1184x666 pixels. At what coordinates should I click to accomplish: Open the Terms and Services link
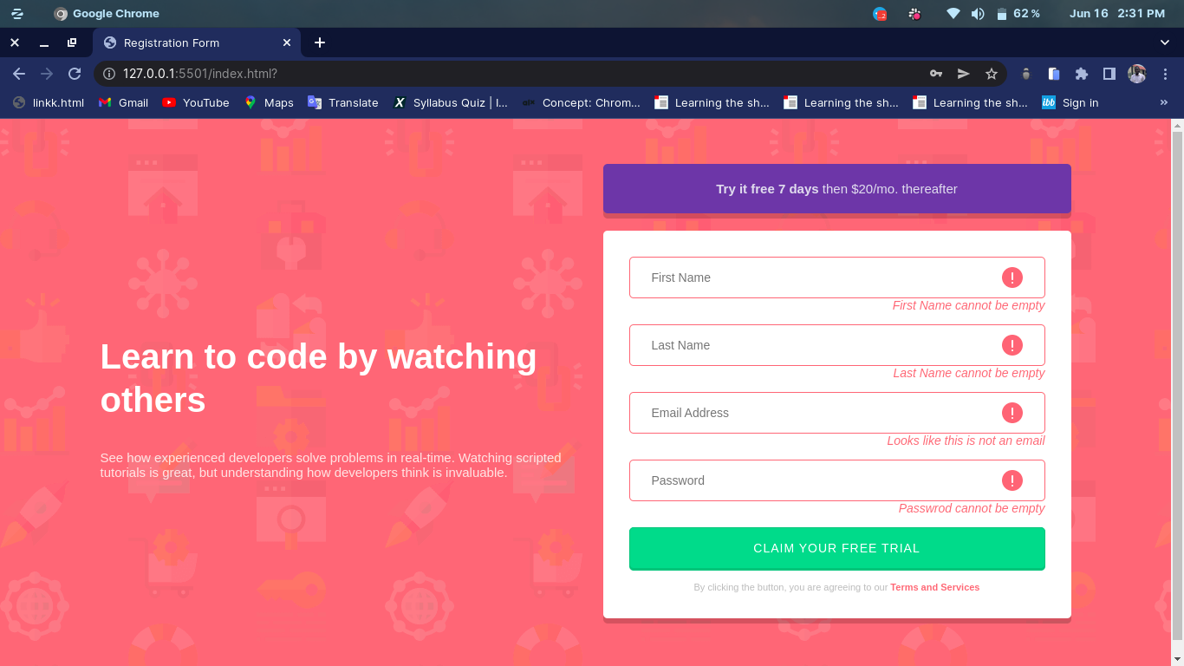tap(934, 587)
